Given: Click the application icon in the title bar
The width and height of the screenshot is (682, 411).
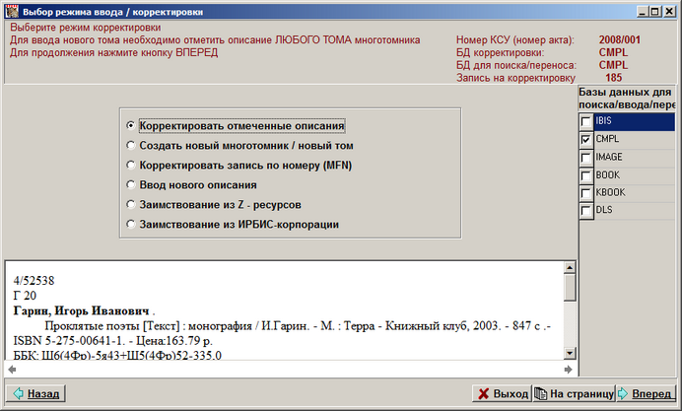Looking at the screenshot, I should tap(12, 11).
